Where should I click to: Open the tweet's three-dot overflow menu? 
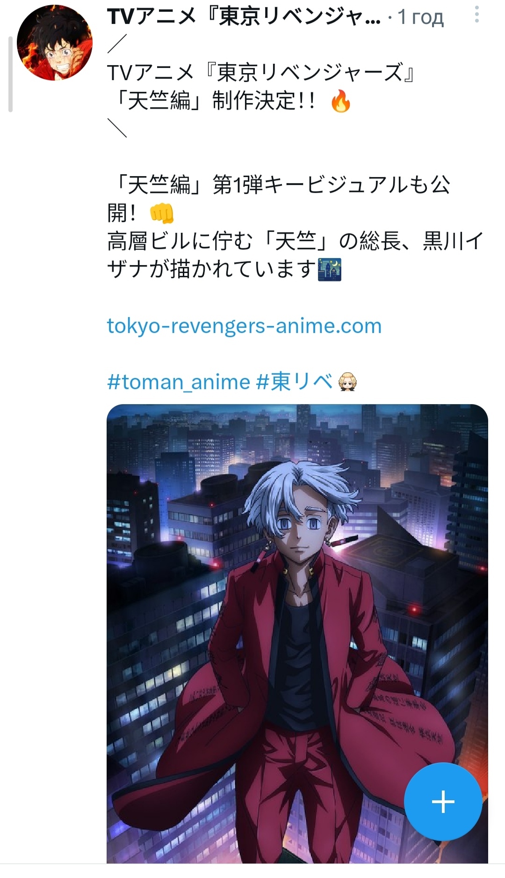[x=476, y=15]
